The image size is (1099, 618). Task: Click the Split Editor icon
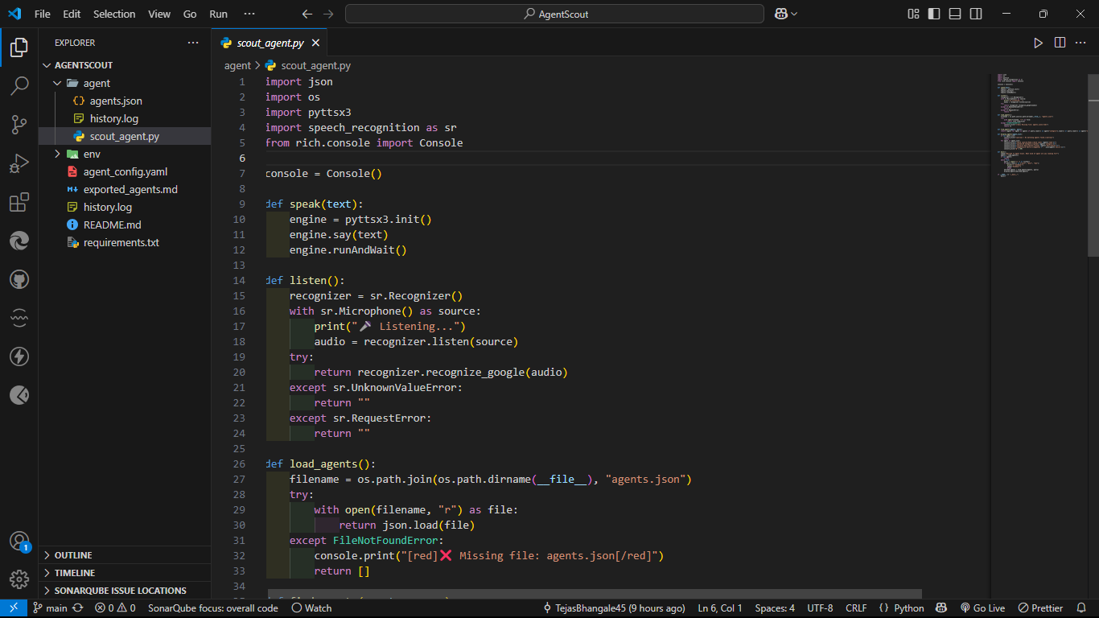1060,43
